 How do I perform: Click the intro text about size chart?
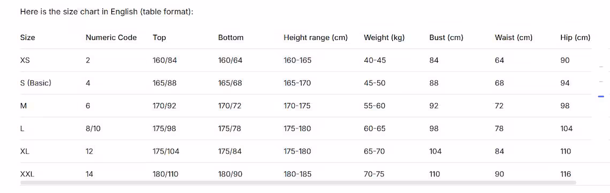point(107,12)
